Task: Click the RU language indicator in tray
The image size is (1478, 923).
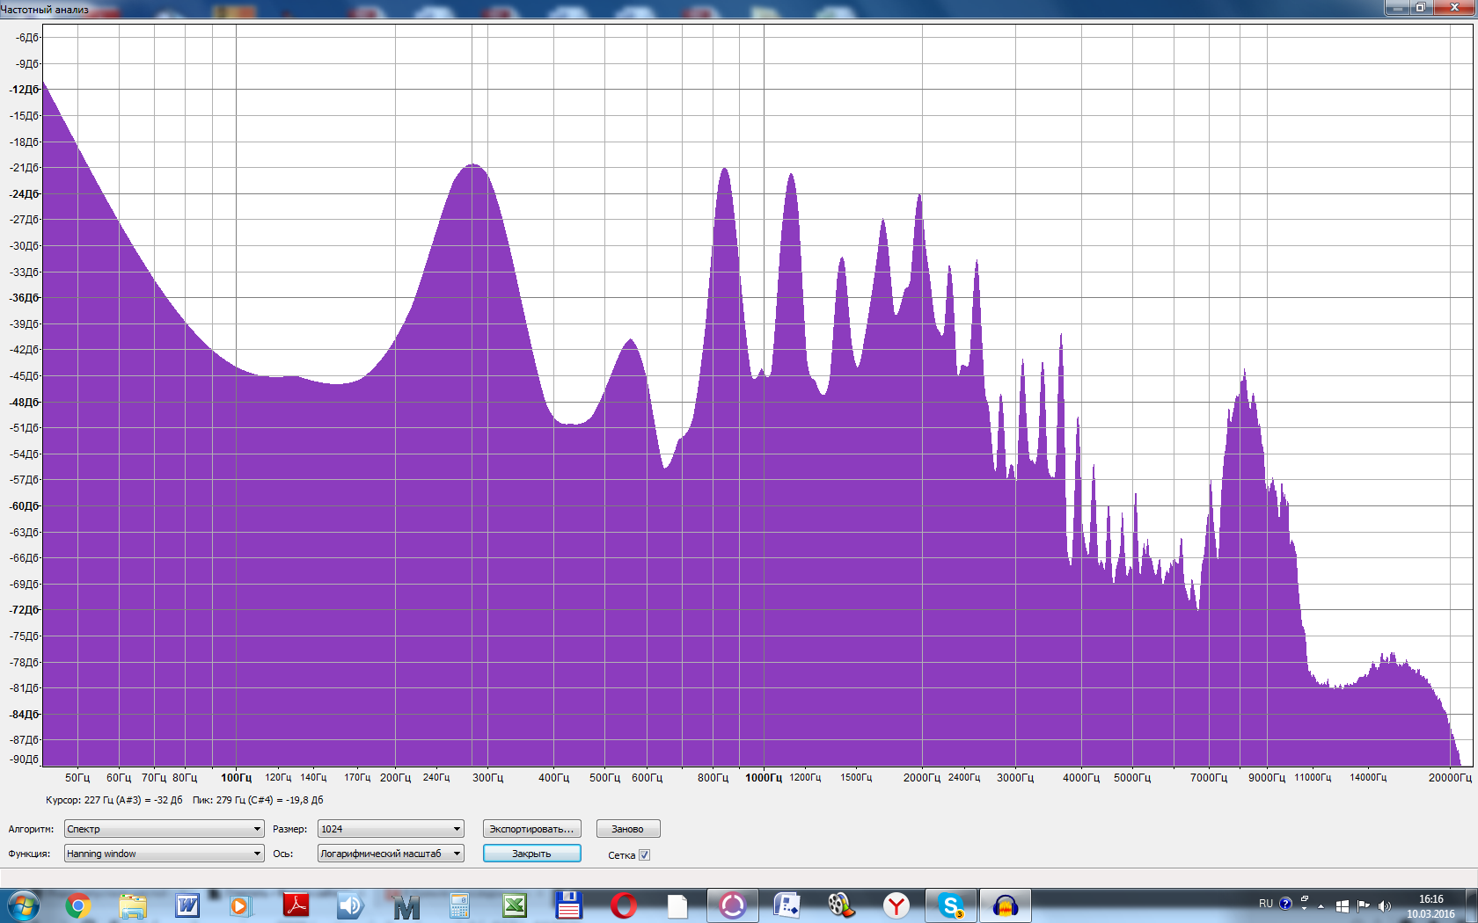Action: click(x=1265, y=904)
